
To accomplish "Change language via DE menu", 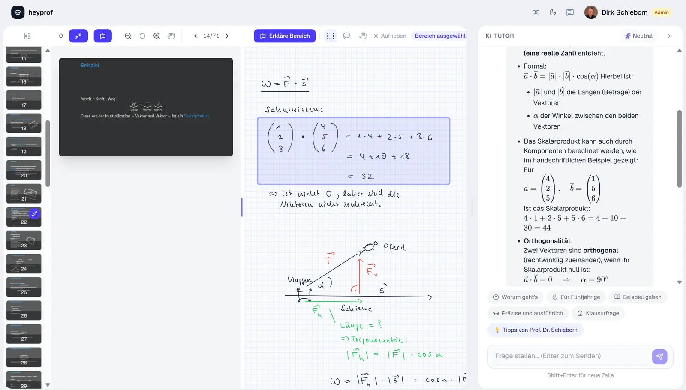I will click(x=536, y=12).
